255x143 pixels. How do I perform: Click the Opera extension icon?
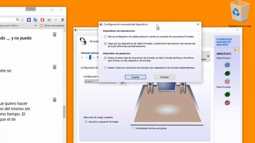coord(42,20)
